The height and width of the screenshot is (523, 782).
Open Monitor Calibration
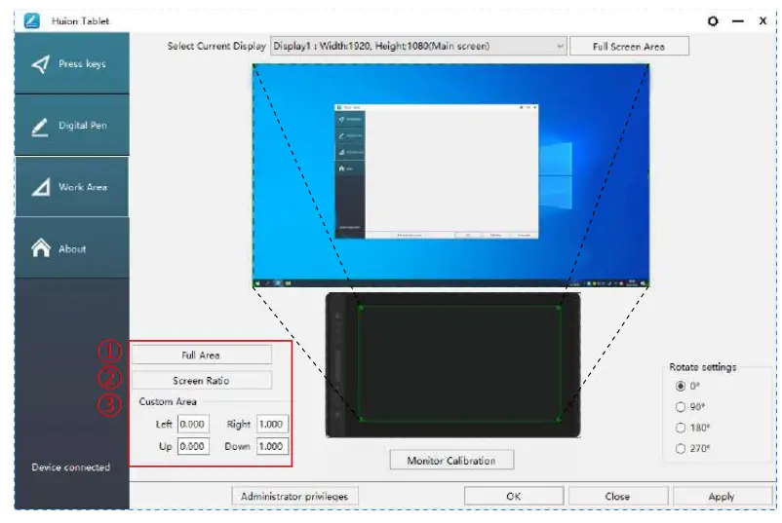451,461
